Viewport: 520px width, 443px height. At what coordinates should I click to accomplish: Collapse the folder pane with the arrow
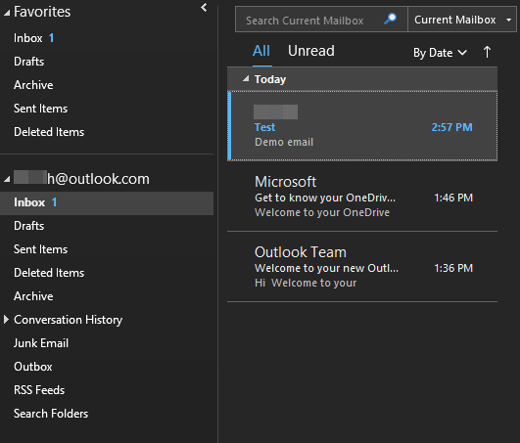(204, 7)
